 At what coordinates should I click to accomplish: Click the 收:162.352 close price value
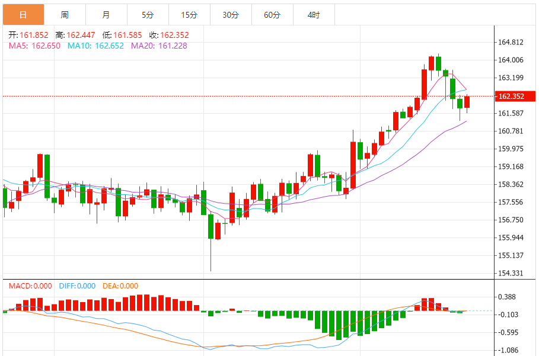(169, 35)
